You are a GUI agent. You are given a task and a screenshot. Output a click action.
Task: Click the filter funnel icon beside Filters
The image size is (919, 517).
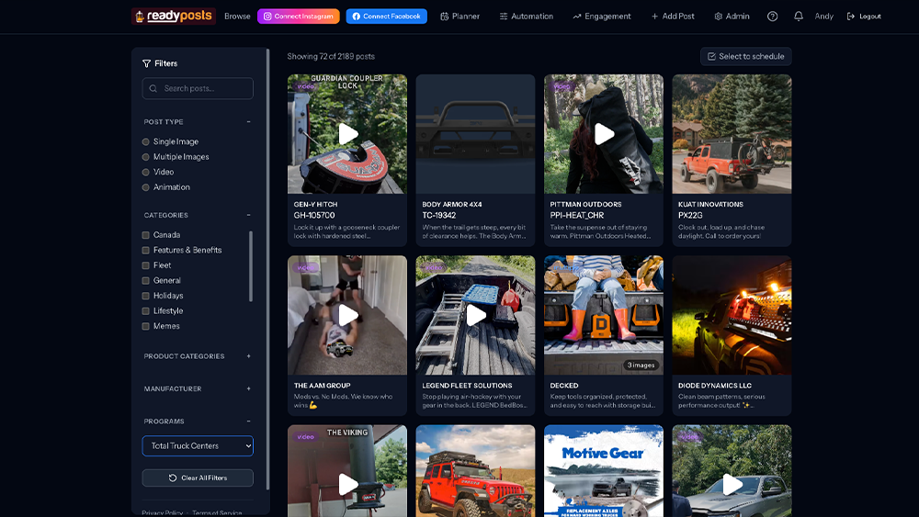tap(146, 63)
